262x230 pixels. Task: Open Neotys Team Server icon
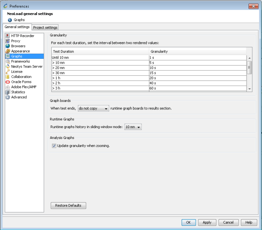click(8, 67)
